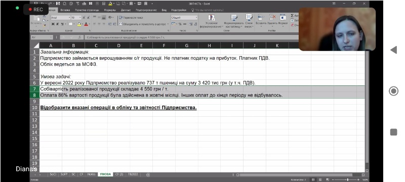Viewport: 405px width, 182px height.
Task: Click the Insert Function fx icon
Action: tap(79, 37)
